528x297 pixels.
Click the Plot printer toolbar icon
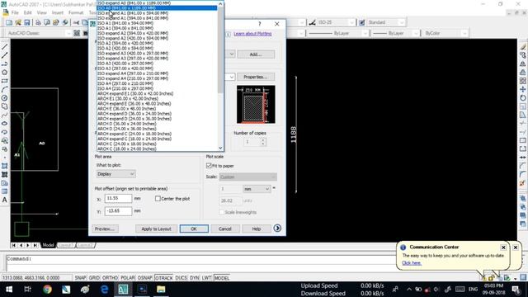pyautogui.click(x=38, y=22)
